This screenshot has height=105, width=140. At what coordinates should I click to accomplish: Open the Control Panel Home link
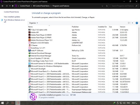[x=11, y=12]
